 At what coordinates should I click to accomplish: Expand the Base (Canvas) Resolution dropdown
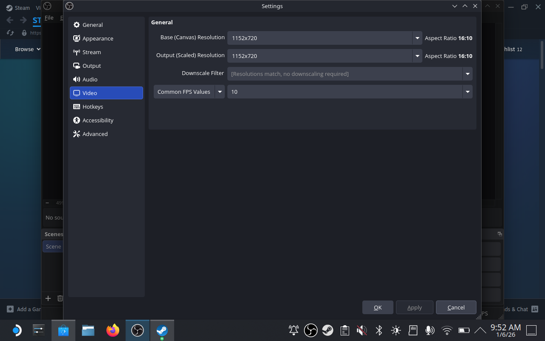pyautogui.click(x=417, y=38)
